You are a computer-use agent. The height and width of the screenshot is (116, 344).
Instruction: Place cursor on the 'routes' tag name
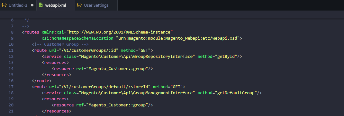tap(32, 32)
